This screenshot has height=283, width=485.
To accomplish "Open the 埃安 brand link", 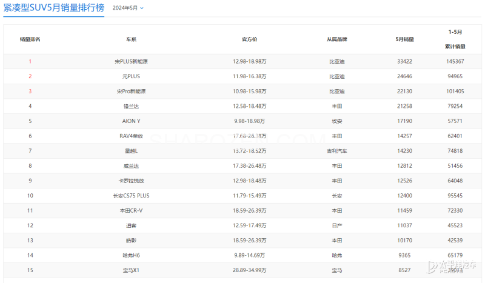I will click(336, 121).
